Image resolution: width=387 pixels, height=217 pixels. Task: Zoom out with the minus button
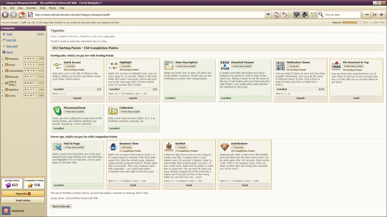point(367,15)
